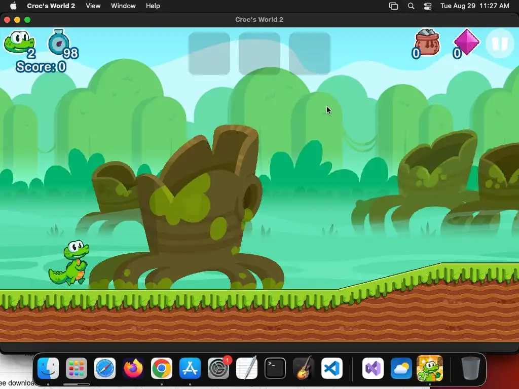Pause the game with the pause button
519x389 pixels.
[x=500, y=44]
